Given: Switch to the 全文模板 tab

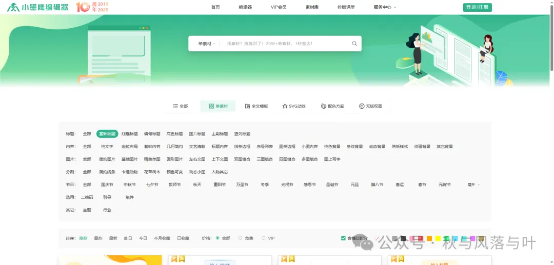Looking at the screenshot, I should point(256,106).
